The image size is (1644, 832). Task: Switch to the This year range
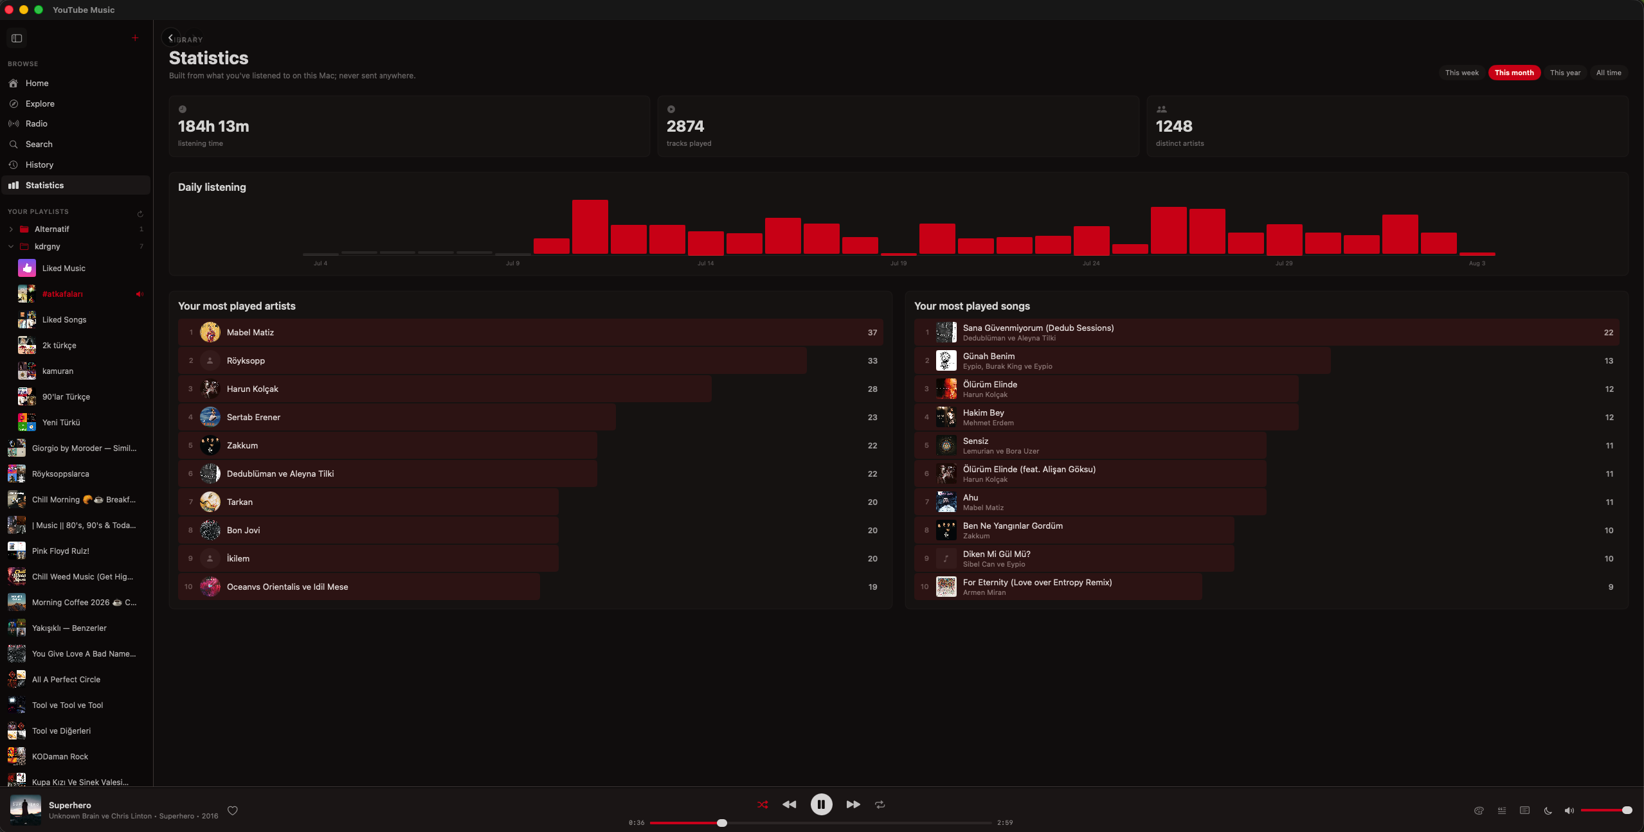pyautogui.click(x=1565, y=73)
